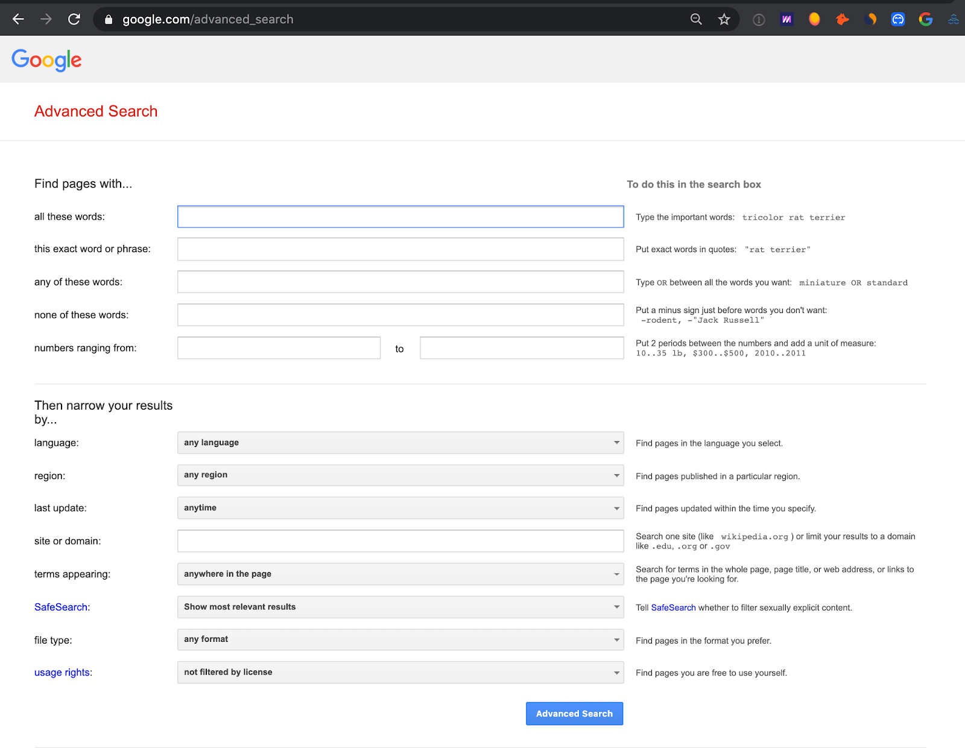
Task: Open the purple M extension
Action: (x=786, y=19)
